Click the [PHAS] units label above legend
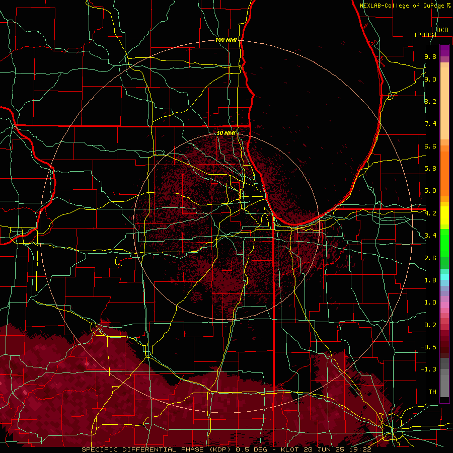453x453 pixels. click(x=425, y=35)
